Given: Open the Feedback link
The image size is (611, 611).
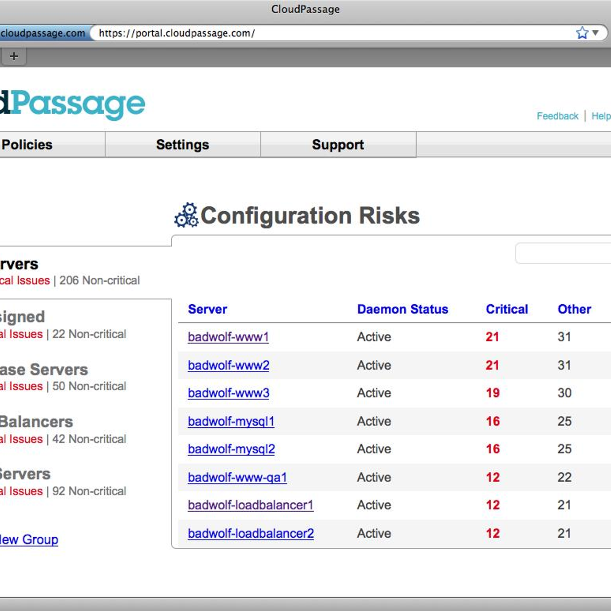Looking at the screenshot, I should [558, 116].
